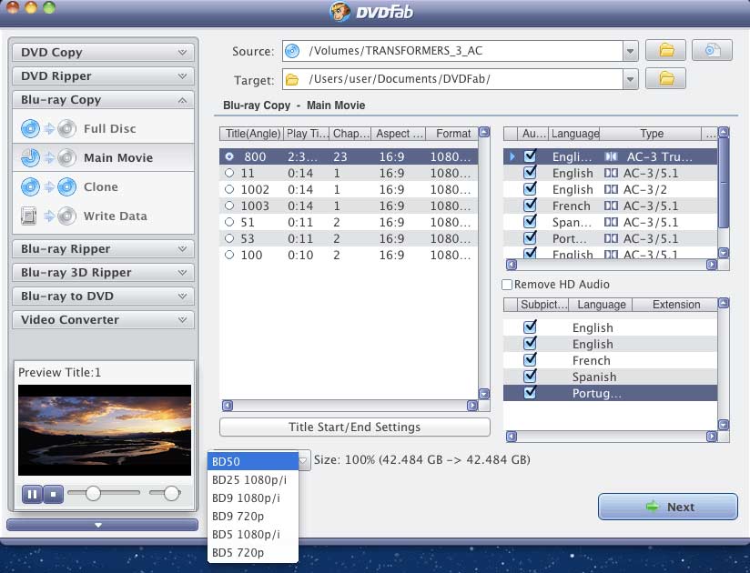Screen dimensions: 750x573
Task: Choose BD9 1080p/i output size
Action: pos(253,498)
